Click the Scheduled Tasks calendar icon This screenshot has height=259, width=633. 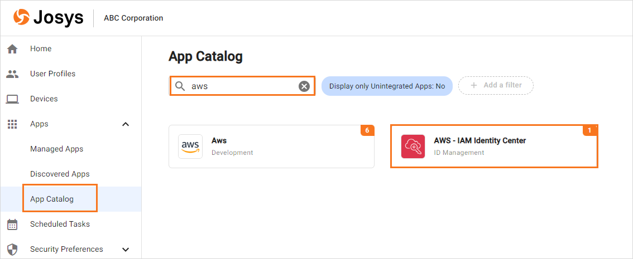[x=12, y=224]
